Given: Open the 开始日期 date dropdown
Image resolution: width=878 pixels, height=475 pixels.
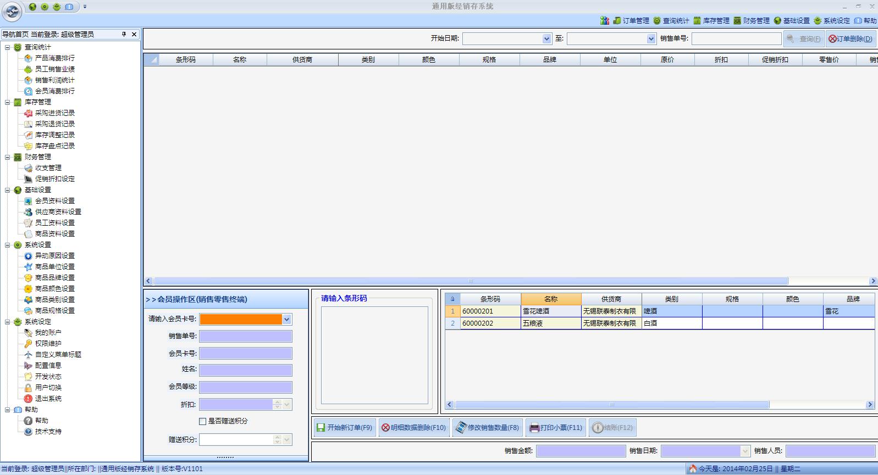Looking at the screenshot, I should tap(546, 38).
